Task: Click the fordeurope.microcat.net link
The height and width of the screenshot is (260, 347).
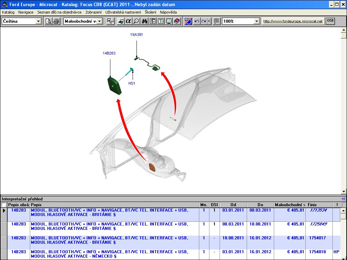Action: (293, 21)
